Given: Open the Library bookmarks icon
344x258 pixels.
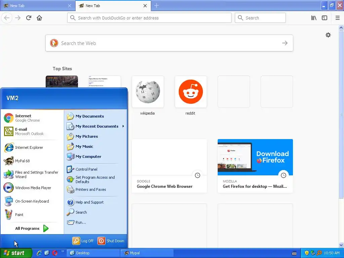Looking at the screenshot, I should (x=314, y=18).
